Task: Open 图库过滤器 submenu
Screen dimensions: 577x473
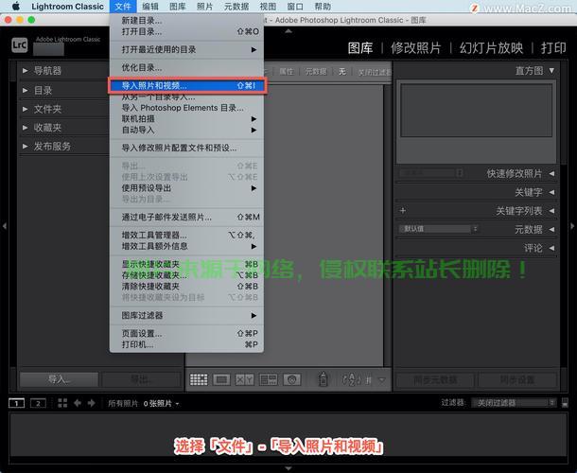Action: coord(187,315)
